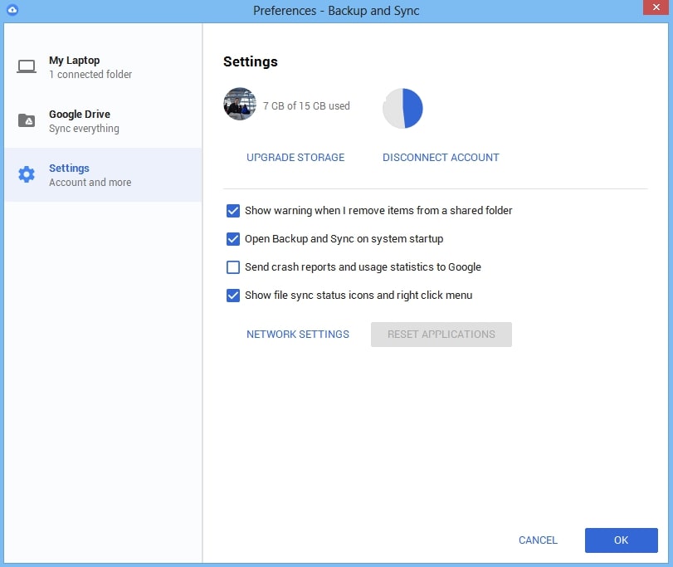
Task: Click the storage usage pie chart
Action: tap(402, 108)
